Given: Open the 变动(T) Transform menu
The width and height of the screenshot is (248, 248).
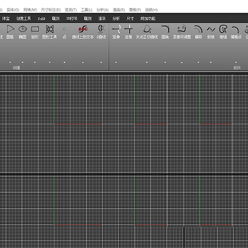Looking at the screenshot, I should click(71, 10).
